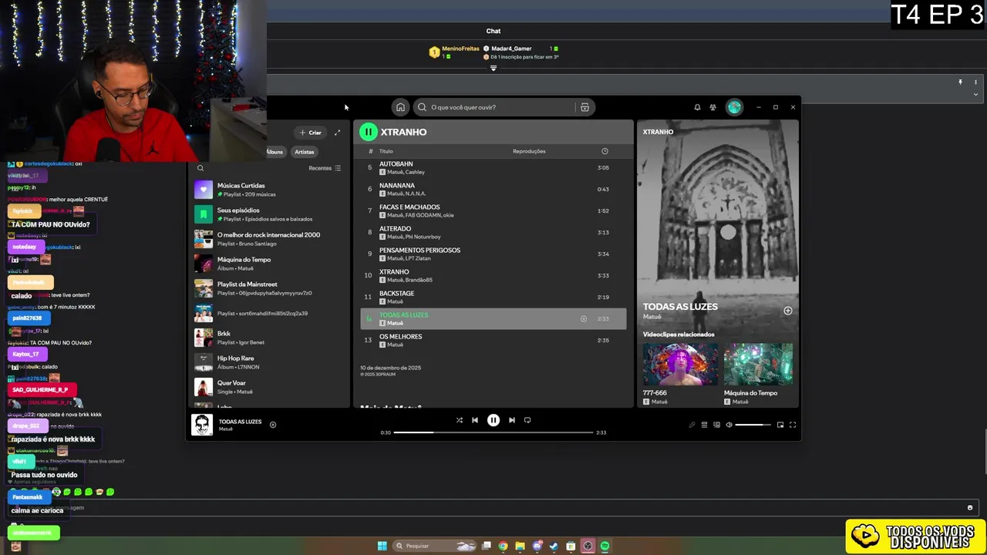Play track NANANANA
Image resolution: width=987 pixels, height=555 pixels.
[493, 189]
